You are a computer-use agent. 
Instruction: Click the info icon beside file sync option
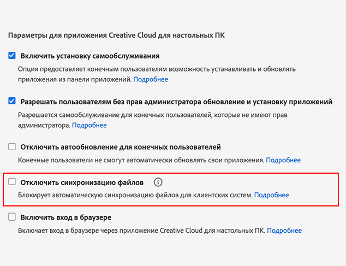(158, 182)
